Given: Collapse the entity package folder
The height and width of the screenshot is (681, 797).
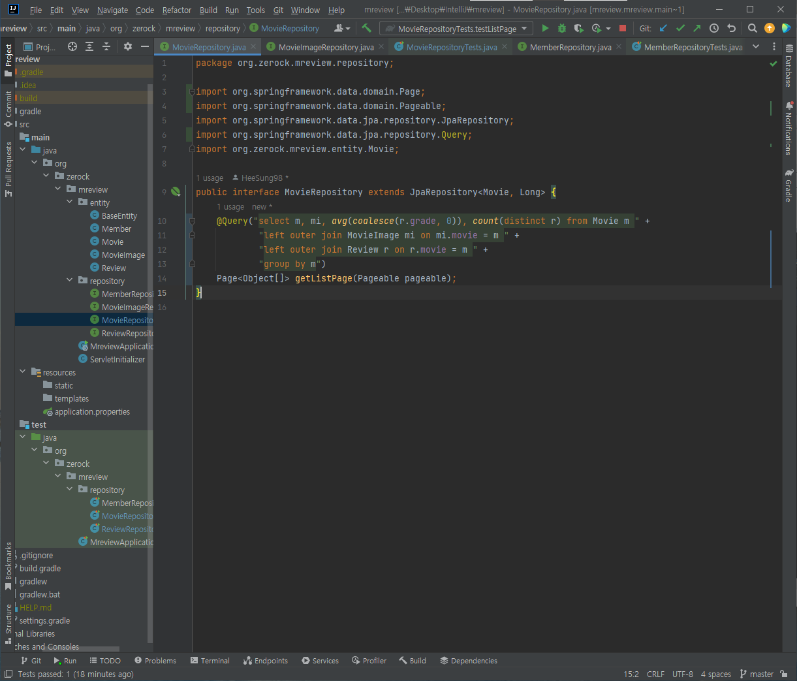Looking at the screenshot, I should coord(70,202).
